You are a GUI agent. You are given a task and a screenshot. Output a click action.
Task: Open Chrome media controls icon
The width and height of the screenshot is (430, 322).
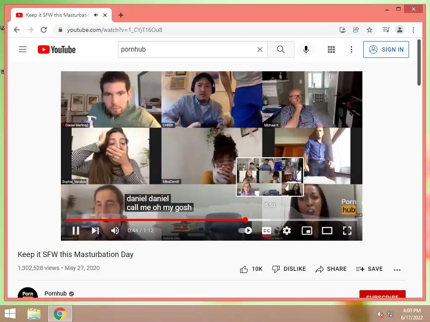(x=386, y=30)
